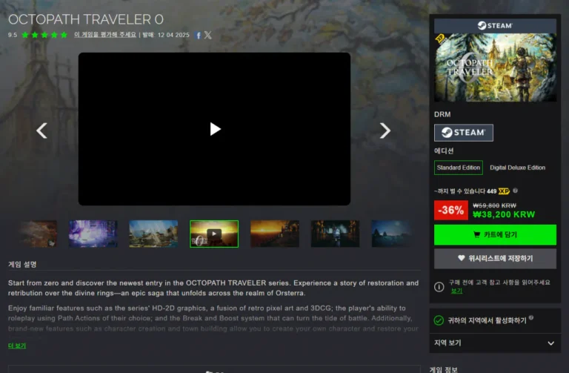Click the green 카트에 담기 button
Screen dimensions: 569x373
tap(494, 234)
